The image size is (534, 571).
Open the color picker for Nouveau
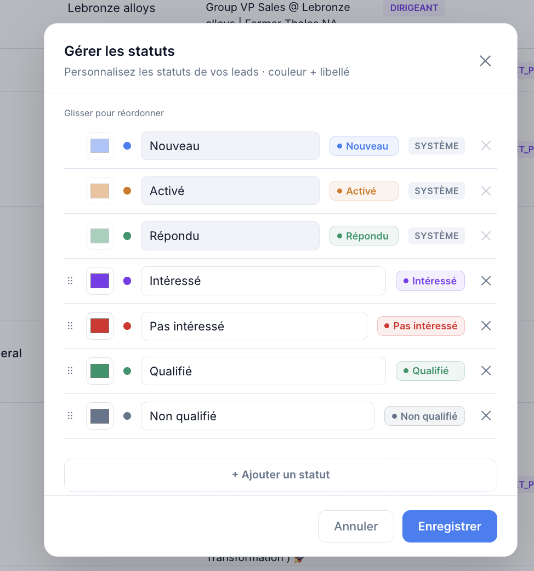(100, 146)
